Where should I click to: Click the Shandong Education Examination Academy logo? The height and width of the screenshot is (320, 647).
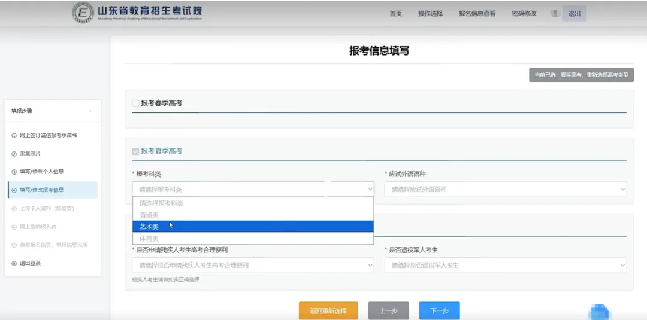[137, 13]
